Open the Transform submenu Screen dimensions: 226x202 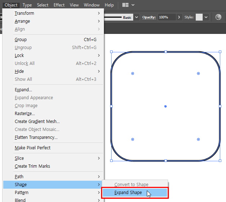tap(24, 13)
